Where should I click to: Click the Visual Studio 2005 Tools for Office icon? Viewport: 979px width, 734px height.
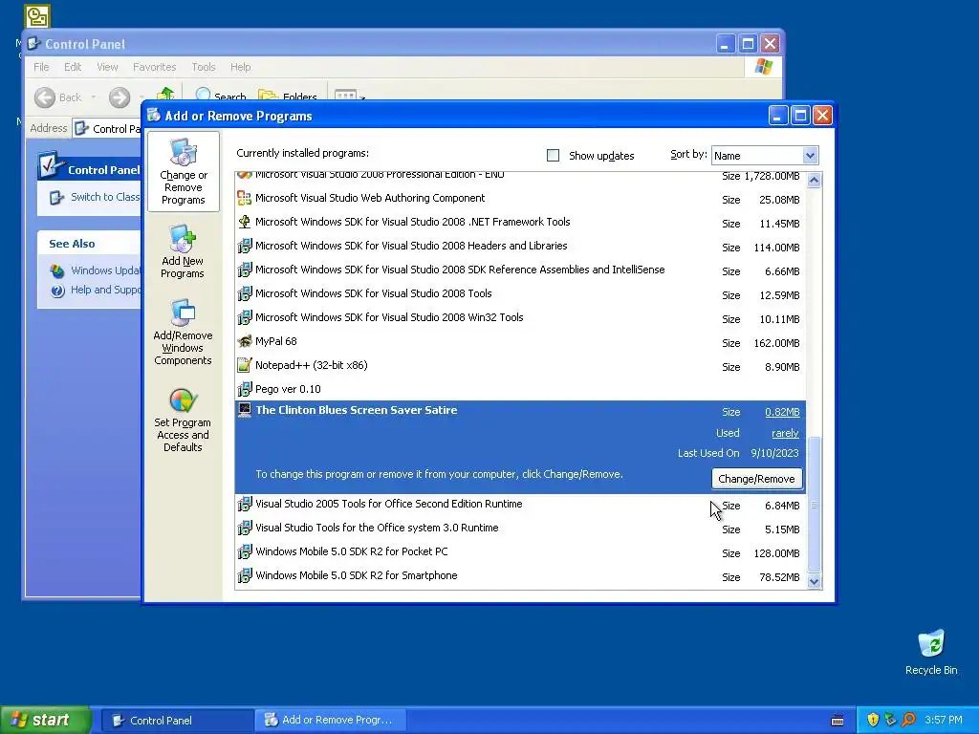click(244, 504)
